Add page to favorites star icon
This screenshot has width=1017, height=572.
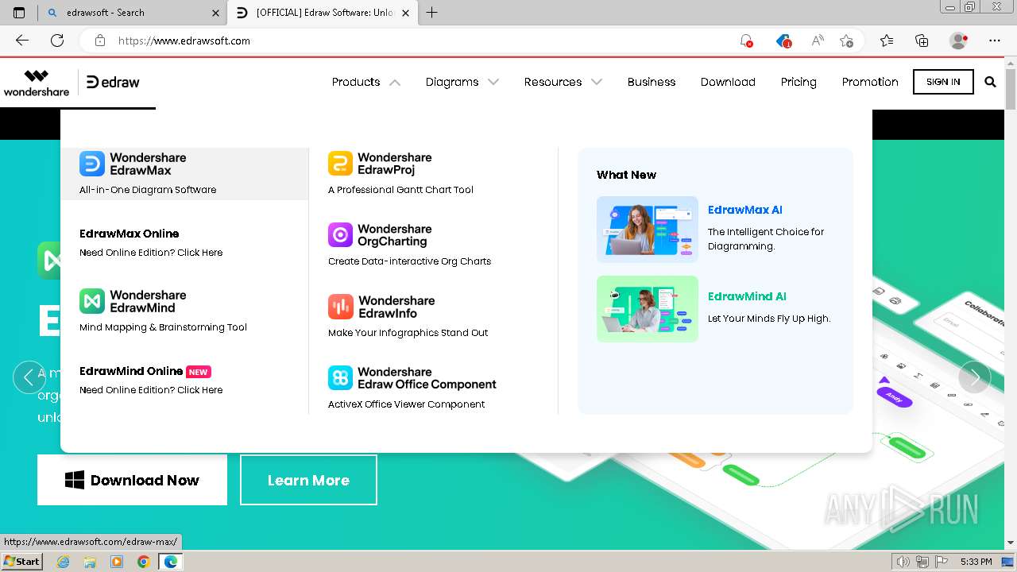point(846,41)
